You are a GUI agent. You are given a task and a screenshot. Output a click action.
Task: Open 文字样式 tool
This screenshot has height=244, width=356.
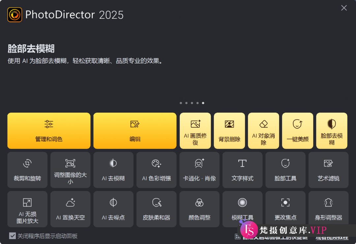(x=243, y=170)
